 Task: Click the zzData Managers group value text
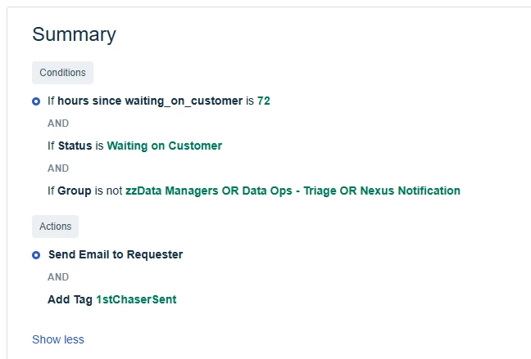[x=174, y=191]
